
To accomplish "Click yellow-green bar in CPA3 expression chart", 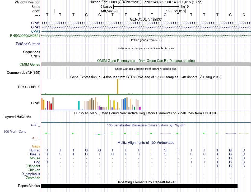I will tap(108, 102).
